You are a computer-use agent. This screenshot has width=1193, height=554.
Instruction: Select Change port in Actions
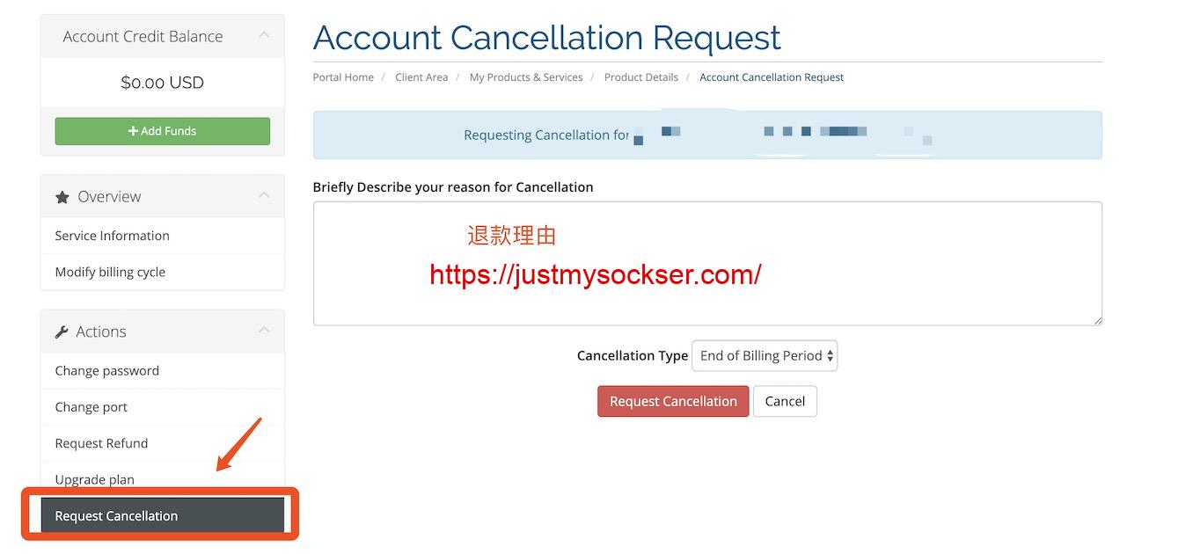(91, 407)
